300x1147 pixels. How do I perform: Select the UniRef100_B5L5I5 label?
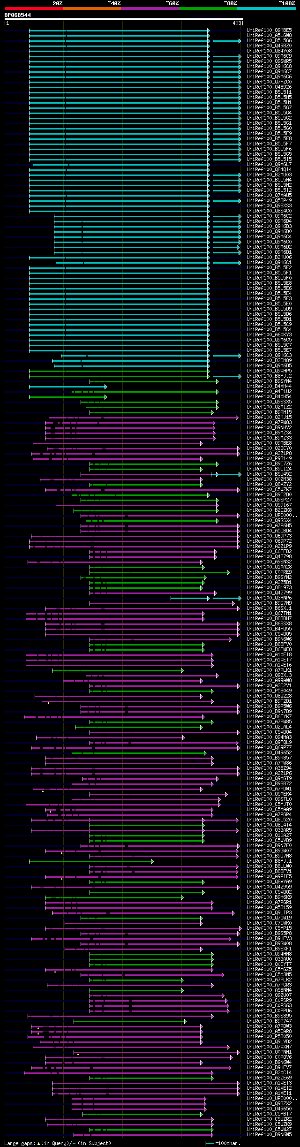coord(269,159)
